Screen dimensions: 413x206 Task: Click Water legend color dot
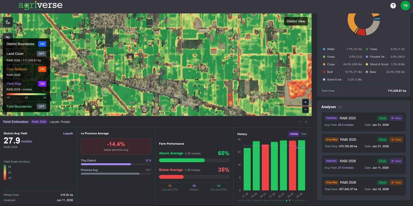324,49
